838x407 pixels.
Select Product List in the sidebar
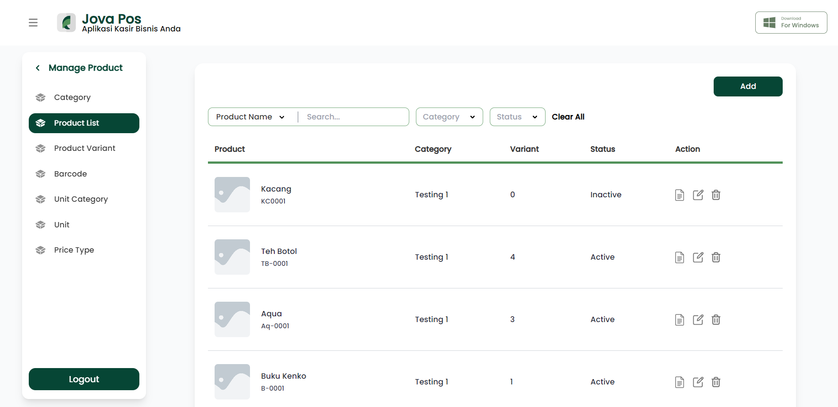[84, 123]
